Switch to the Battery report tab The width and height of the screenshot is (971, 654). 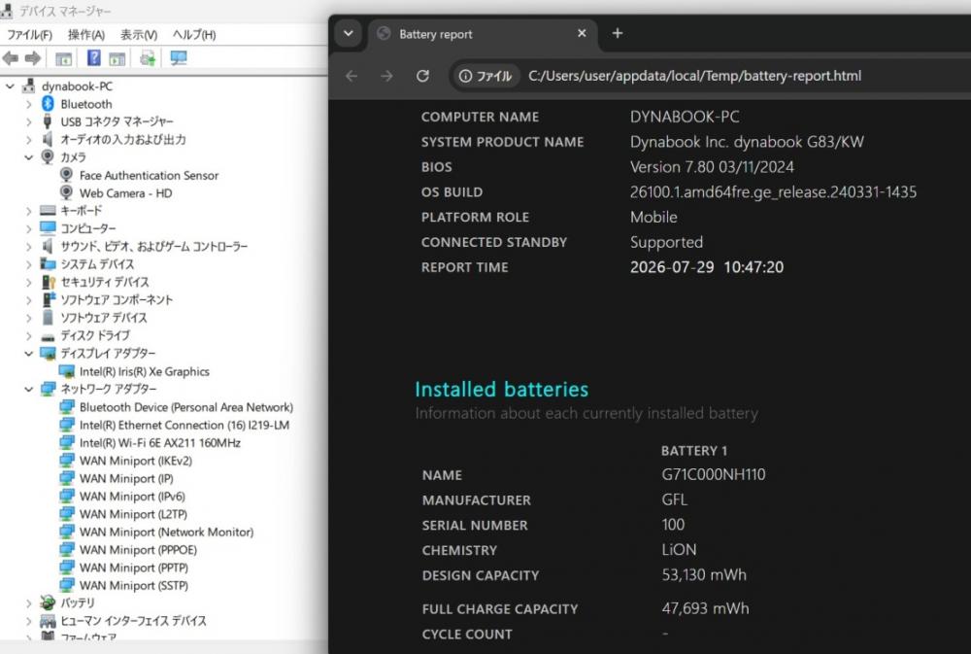click(x=483, y=34)
